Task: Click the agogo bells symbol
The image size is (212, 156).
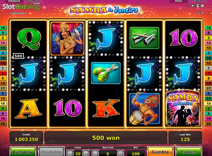Action: point(144,38)
